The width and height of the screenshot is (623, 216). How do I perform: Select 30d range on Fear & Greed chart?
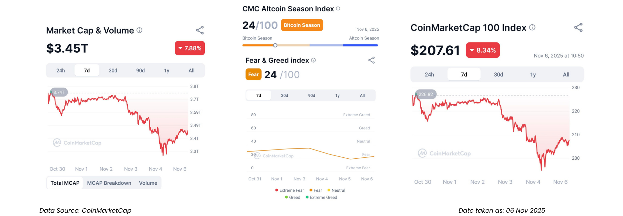point(284,95)
